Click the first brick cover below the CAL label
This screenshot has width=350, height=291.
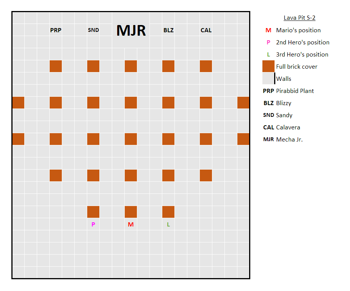tap(206, 66)
